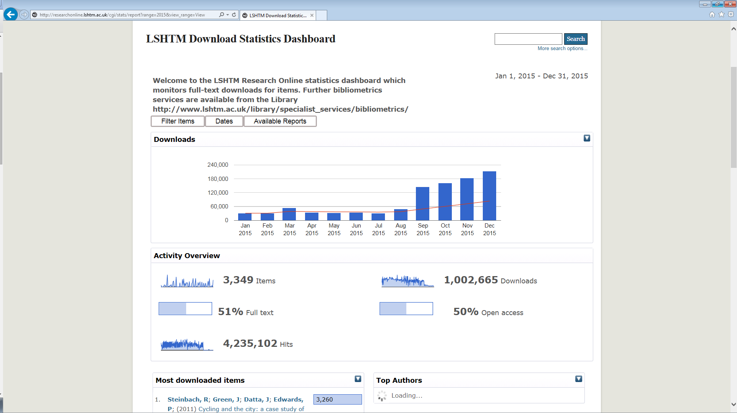Open the browser Home icon
737x413 pixels.
click(712, 15)
